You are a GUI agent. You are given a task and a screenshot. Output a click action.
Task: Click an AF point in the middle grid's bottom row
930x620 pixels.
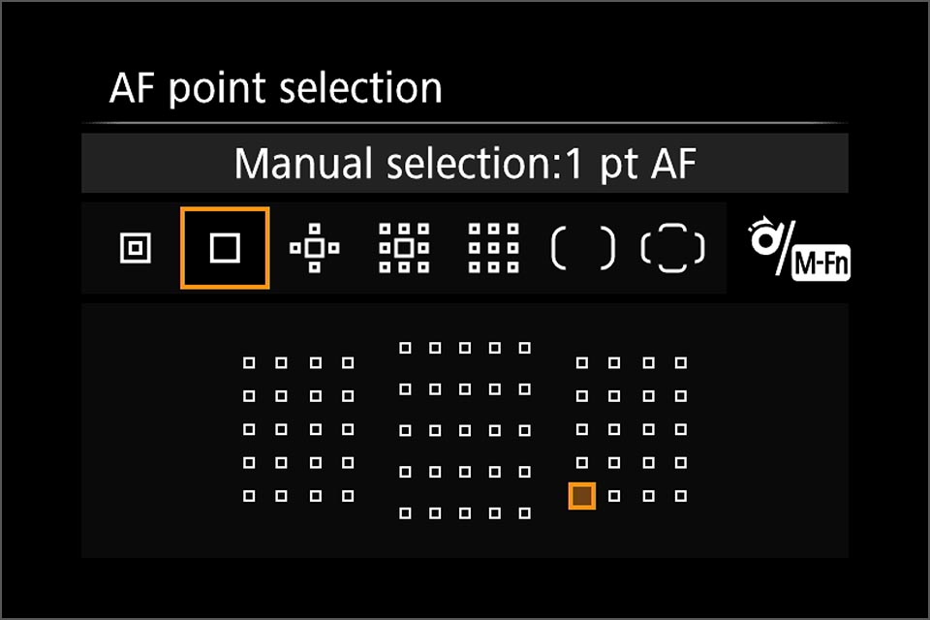(463, 515)
